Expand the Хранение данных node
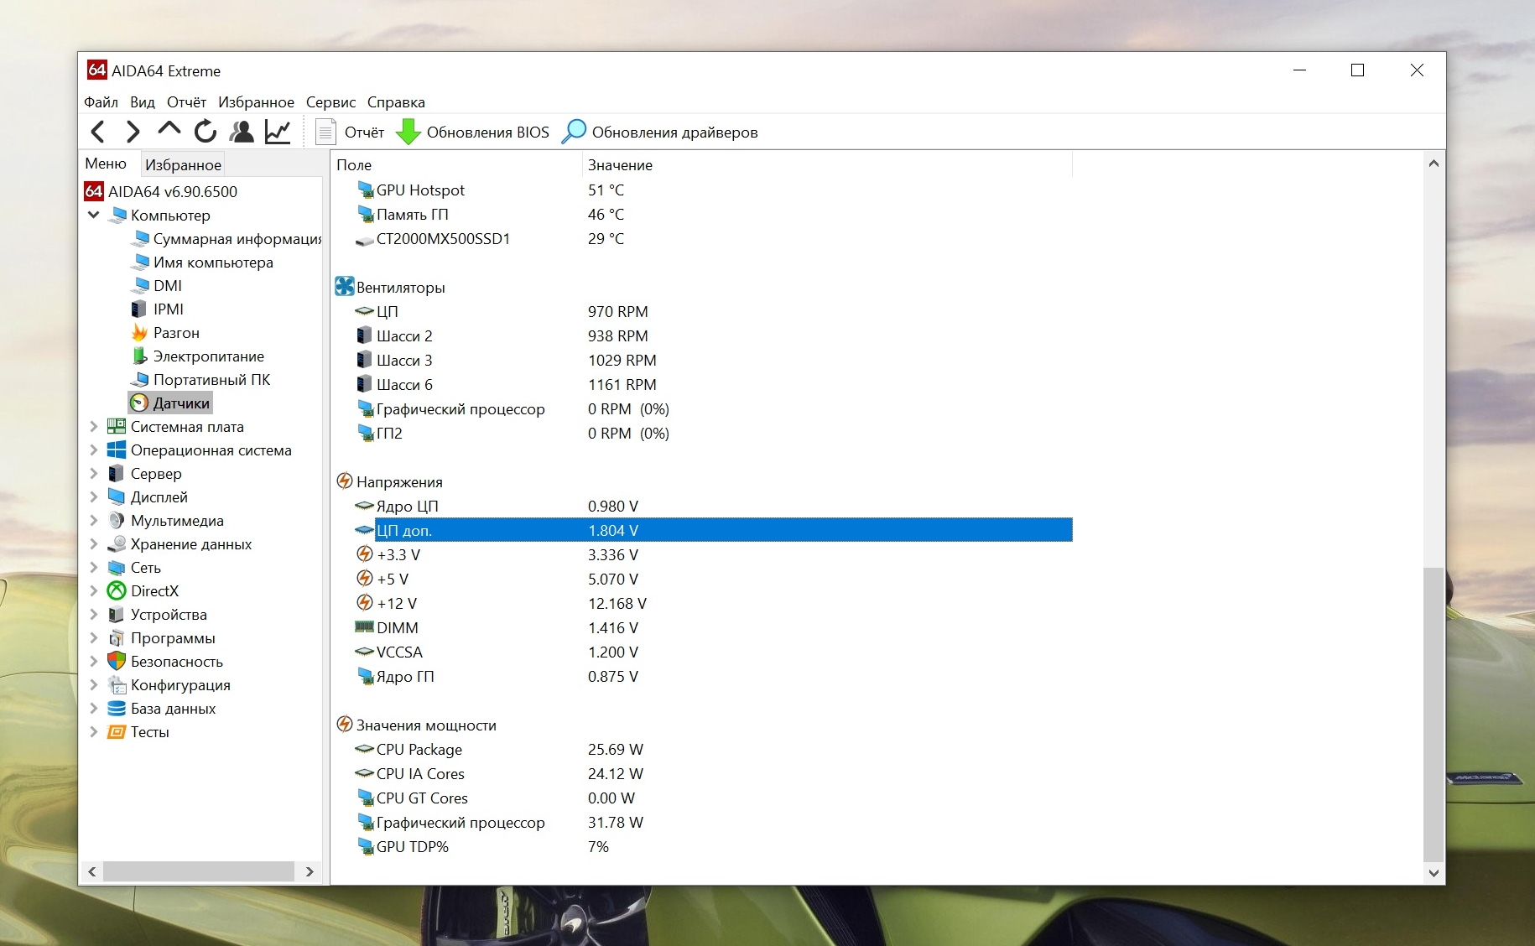This screenshot has height=946, width=1535. coord(94,544)
